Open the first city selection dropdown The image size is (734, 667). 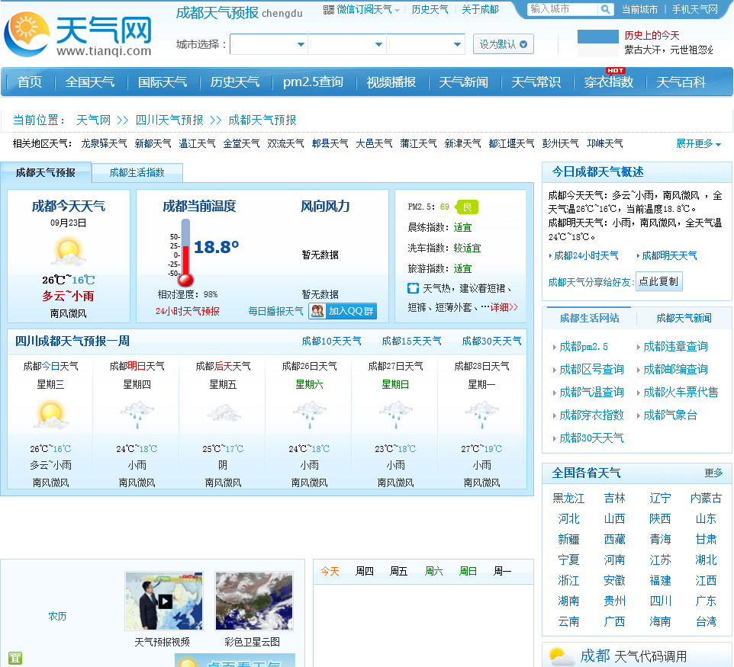click(269, 44)
